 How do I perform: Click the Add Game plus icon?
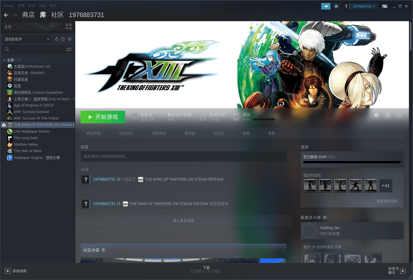8,271
